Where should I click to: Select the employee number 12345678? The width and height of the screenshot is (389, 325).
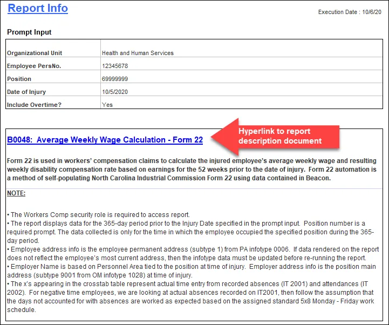coord(115,66)
